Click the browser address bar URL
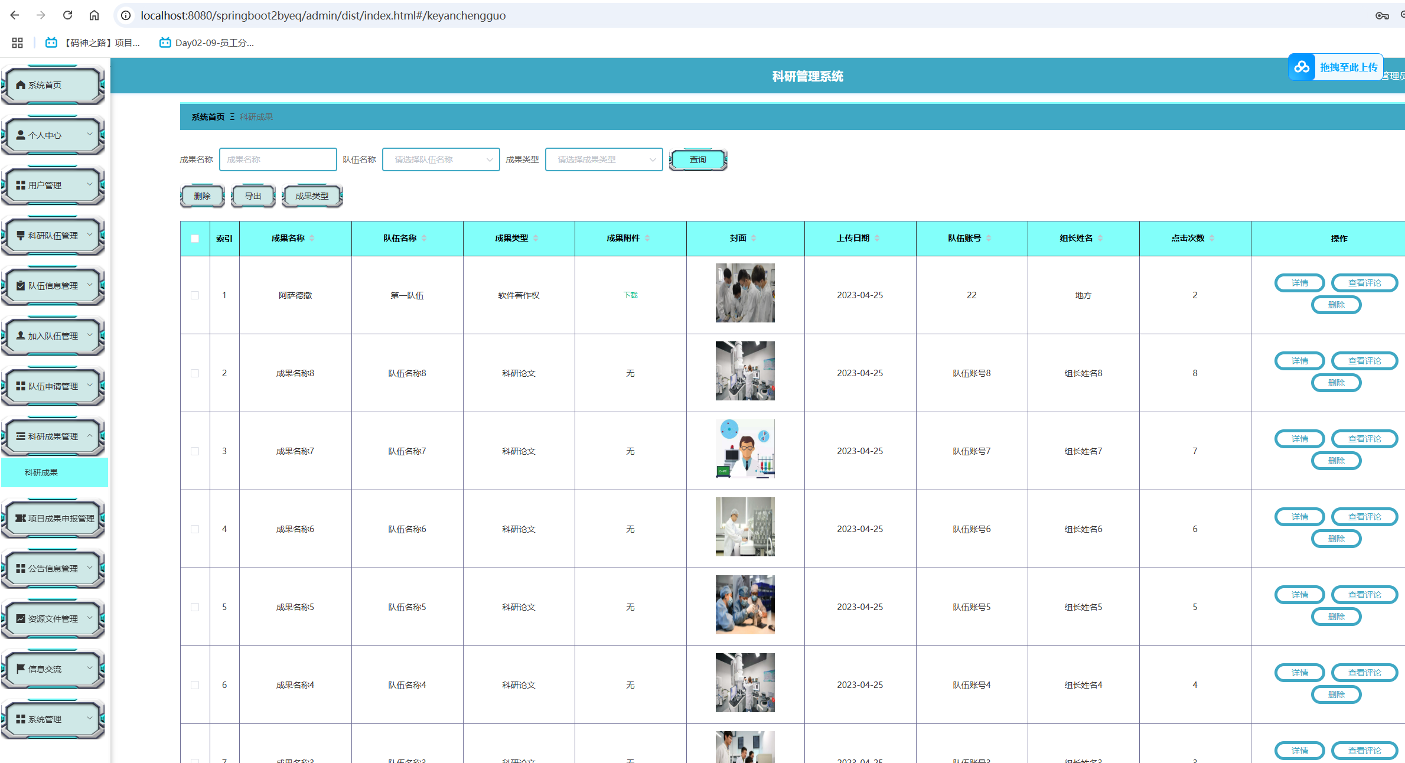The width and height of the screenshot is (1405, 763). (323, 15)
